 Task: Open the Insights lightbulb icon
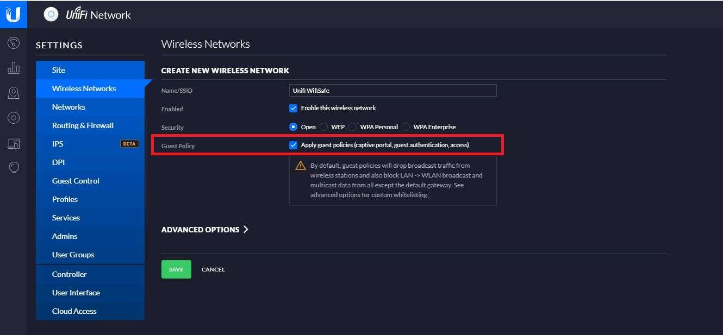coord(14,168)
